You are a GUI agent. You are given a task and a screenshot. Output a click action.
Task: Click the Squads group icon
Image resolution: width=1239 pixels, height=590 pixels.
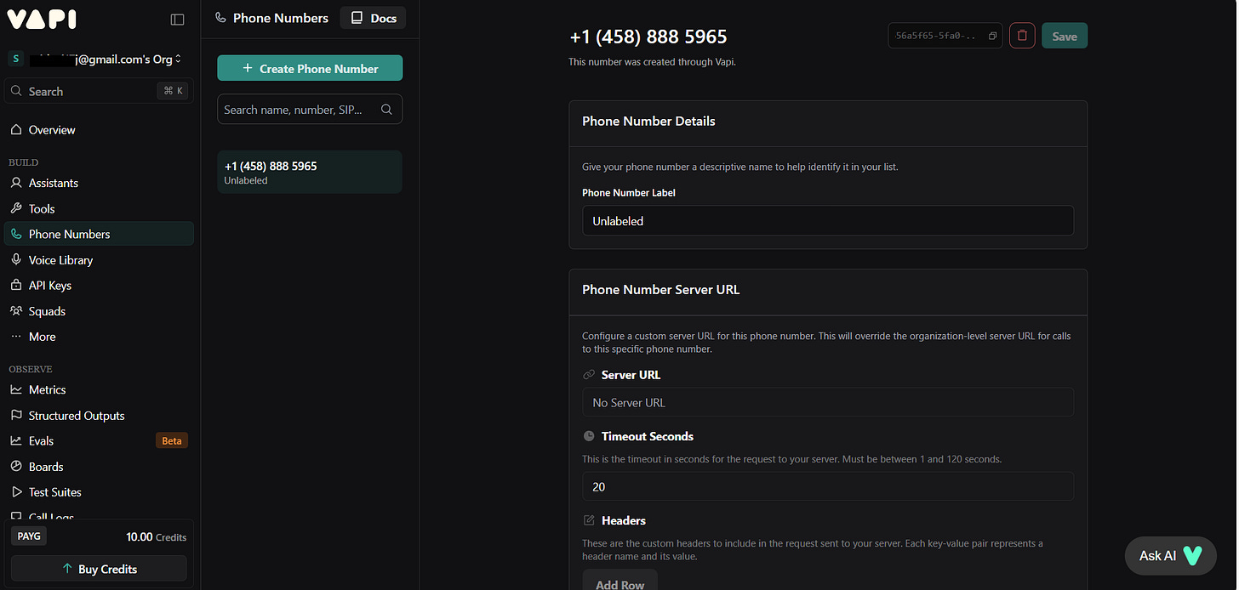pos(16,311)
